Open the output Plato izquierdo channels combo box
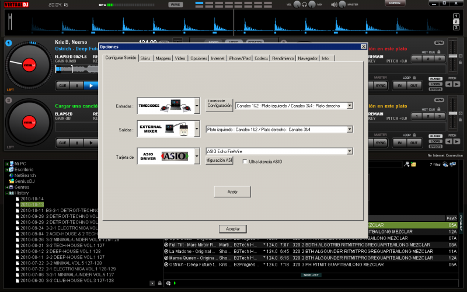This screenshot has width=467, height=292. click(x=280, y=129)
